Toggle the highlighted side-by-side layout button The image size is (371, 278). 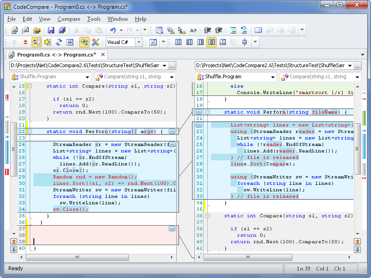[x=211, y=43]
